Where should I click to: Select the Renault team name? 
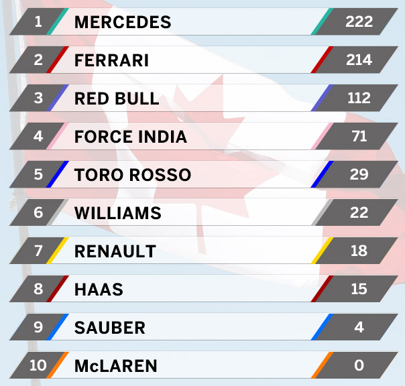click(x=115, y=251)
